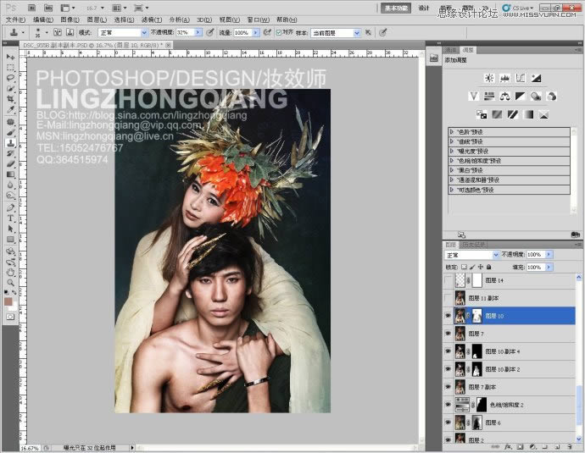Hide layer 图层 10 副本 4

point(448,351)
